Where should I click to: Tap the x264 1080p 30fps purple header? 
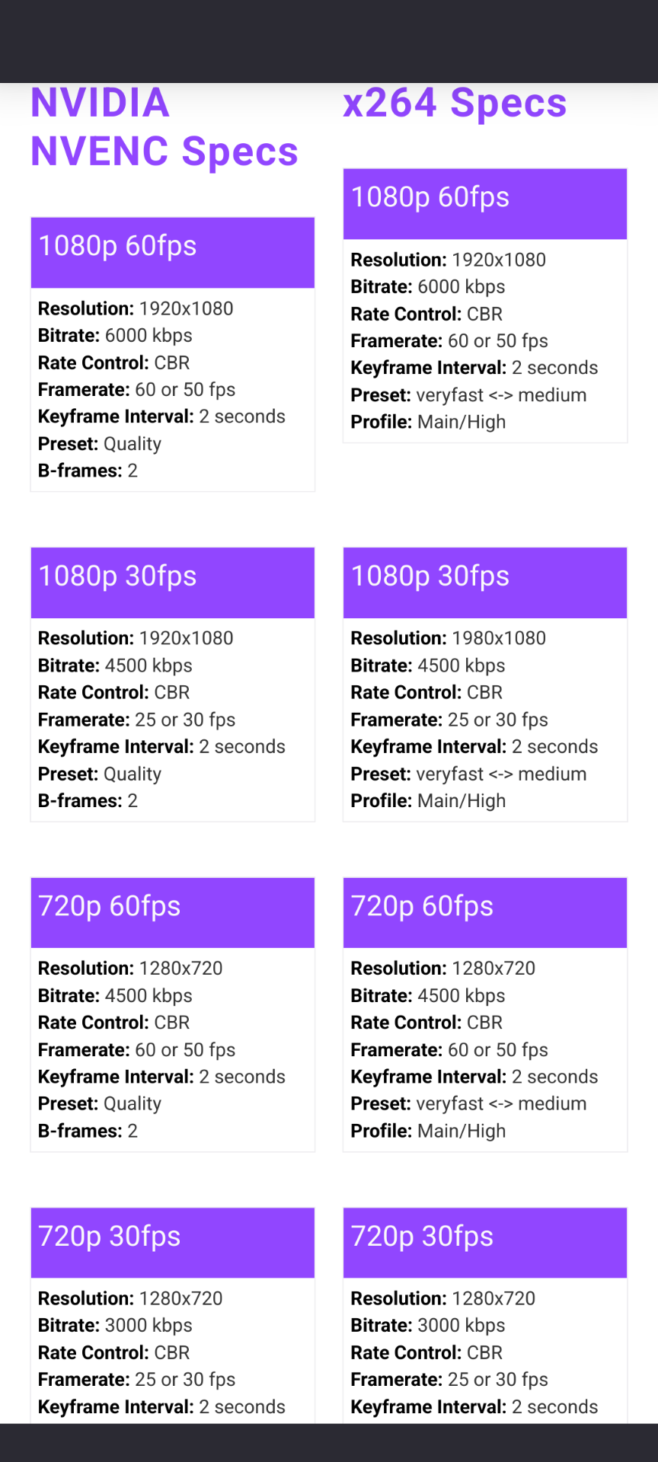point(485,582)
